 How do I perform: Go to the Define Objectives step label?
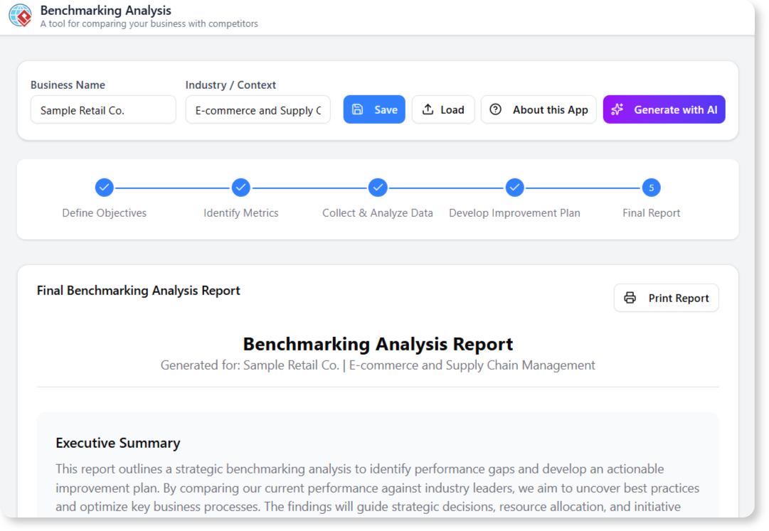105,213
